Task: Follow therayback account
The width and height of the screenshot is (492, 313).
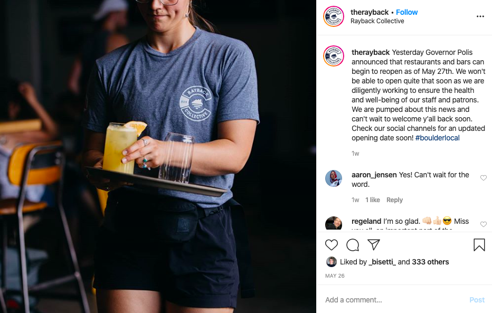Action: click(406, 12)
